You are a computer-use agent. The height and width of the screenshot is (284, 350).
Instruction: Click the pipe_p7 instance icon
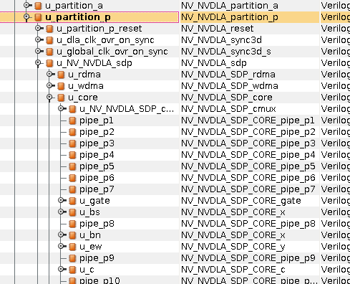pyautogui.click(x=72, y=189)
